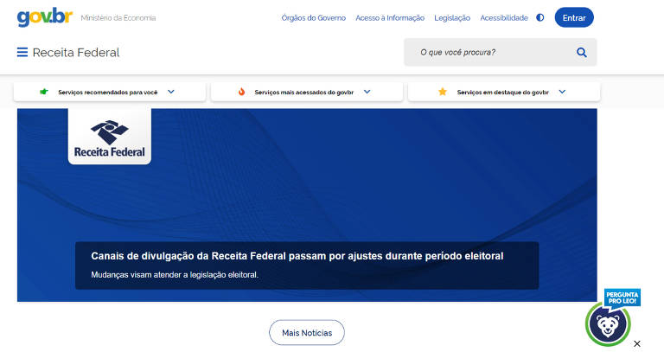This screenshot has width=664, height=352.
Task: Click the gov.br logo
Action: [x=44, y=17]
